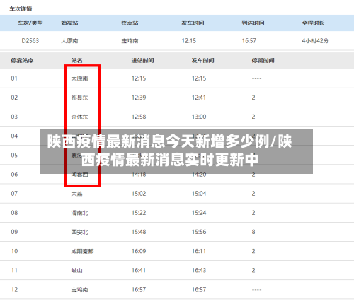Screen dimensions: 354x304
Task: Click departure time '15:24'
Action: point(199,213)
